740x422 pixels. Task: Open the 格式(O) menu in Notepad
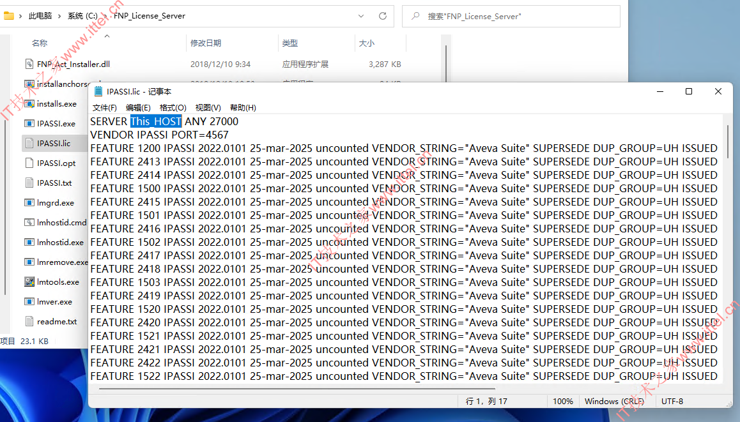[x=173, y=107]
